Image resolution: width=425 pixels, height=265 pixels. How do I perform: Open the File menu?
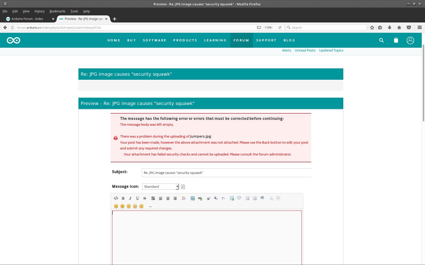[x=5, y=11]
